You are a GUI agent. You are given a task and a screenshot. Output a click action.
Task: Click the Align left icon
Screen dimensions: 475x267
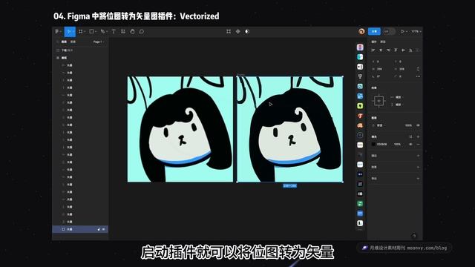373,50
